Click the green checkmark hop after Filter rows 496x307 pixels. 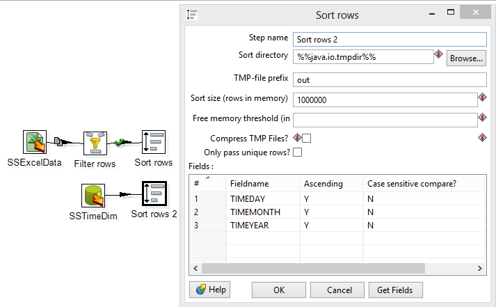(x=119, y=143)
